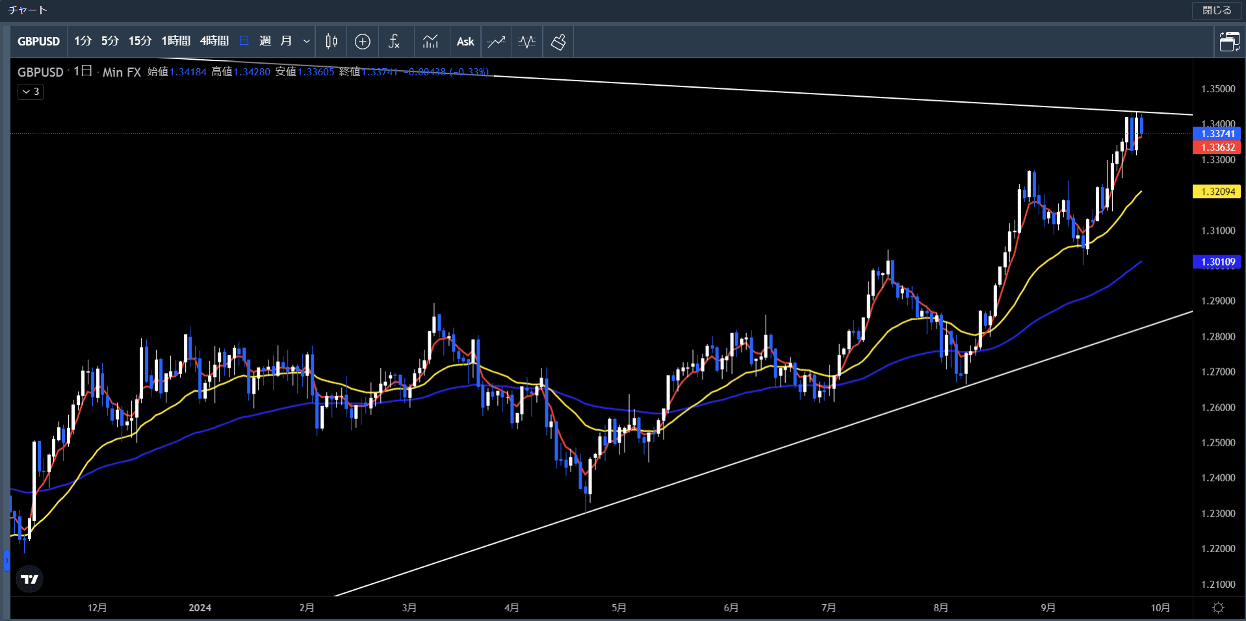The width and height of the screenshot is (1246, 621).
Task: Expand the collapsed indicator legend showing 3
Action: point(31,92)
